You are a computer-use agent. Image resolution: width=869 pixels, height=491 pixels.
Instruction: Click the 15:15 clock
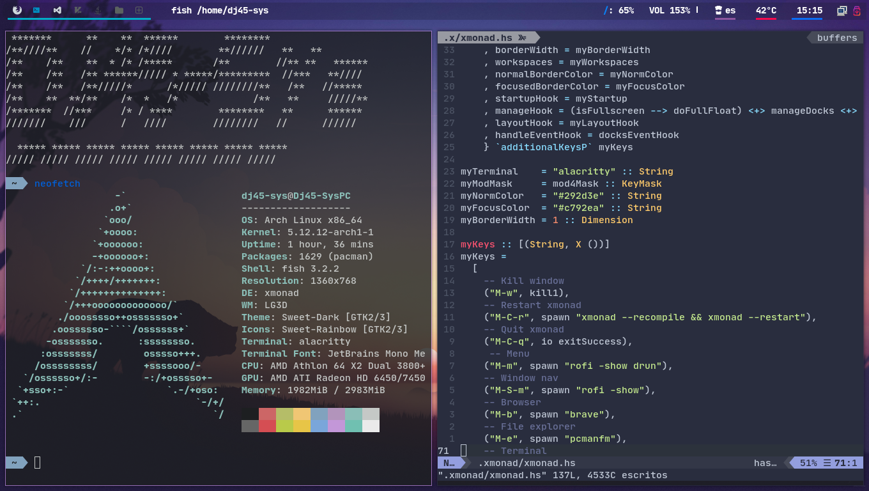tap(810, 10)
